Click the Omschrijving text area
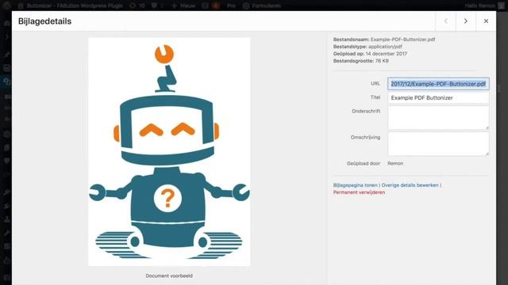 438,144
